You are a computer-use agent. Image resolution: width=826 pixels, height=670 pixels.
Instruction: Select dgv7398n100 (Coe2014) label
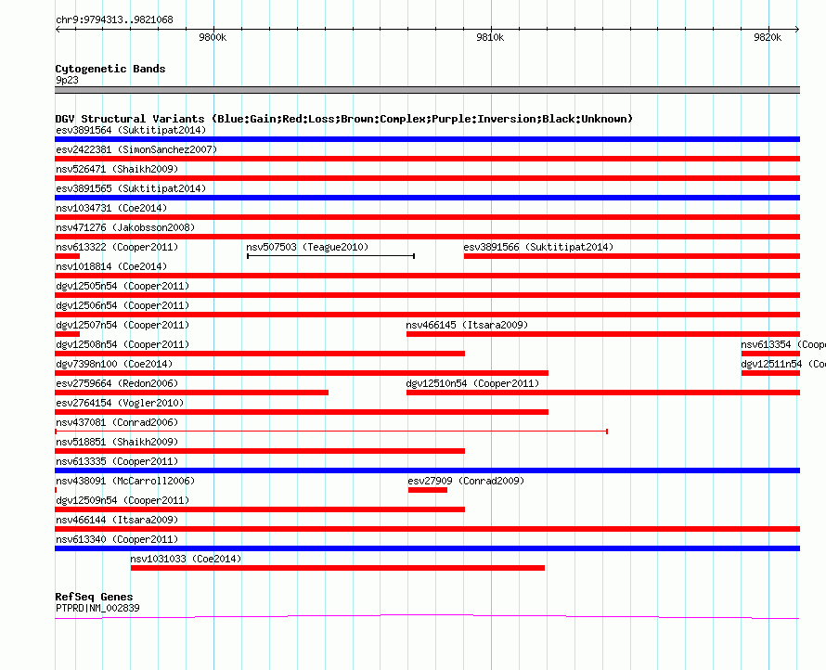114,364
